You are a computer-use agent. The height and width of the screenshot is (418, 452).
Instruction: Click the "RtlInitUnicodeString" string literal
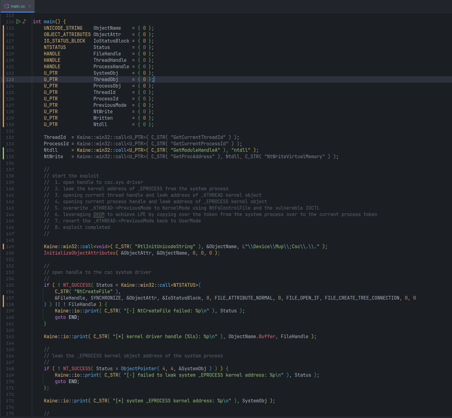[165, 247]
